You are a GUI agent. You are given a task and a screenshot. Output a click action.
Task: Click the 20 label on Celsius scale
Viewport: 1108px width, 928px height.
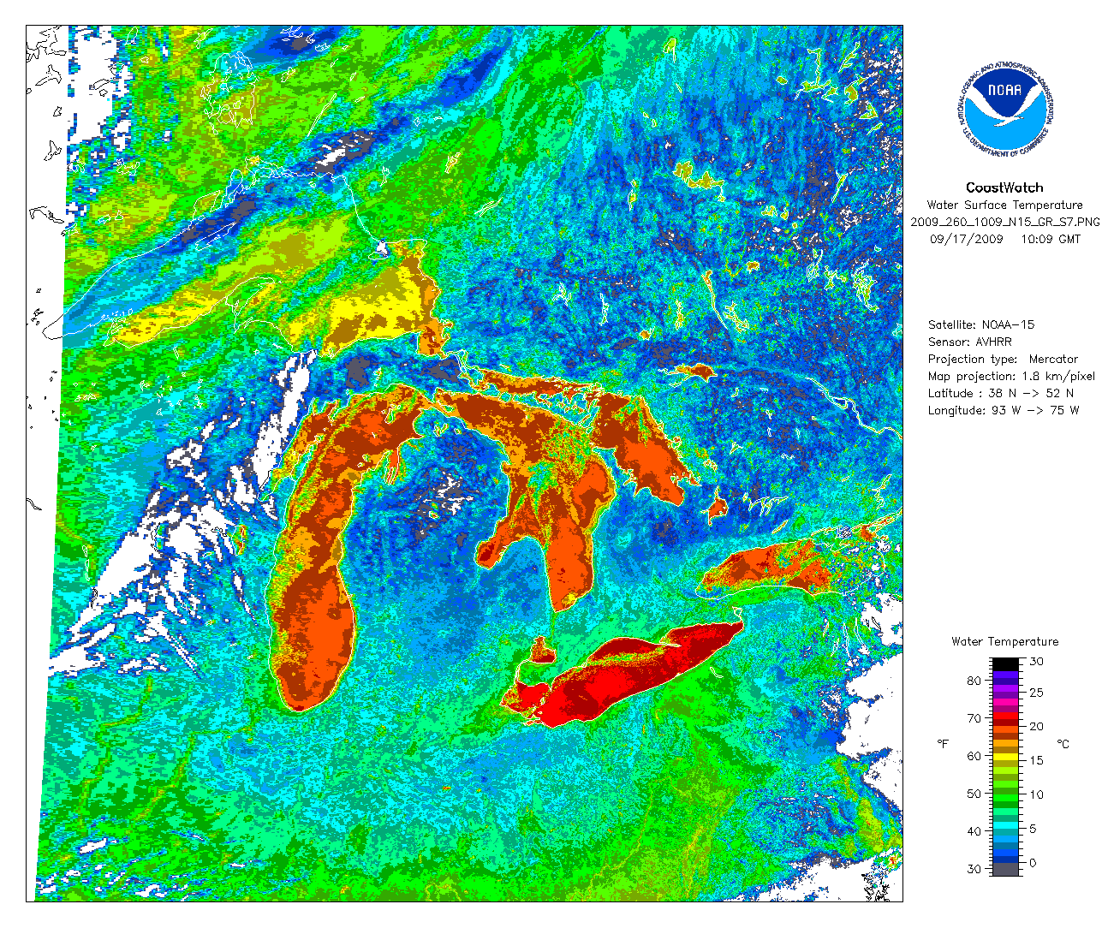(1036, 727)
